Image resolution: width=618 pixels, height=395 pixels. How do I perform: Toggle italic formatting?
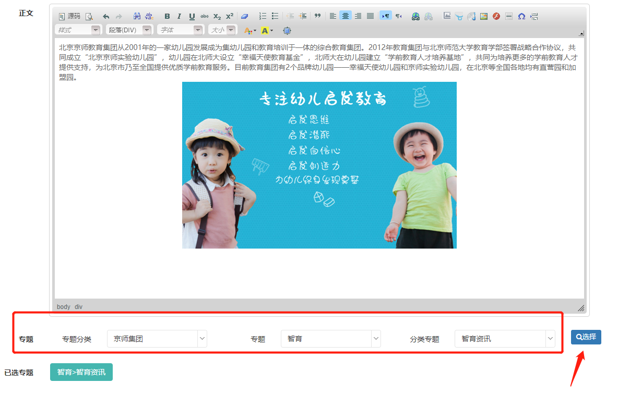tap(180, 16)
